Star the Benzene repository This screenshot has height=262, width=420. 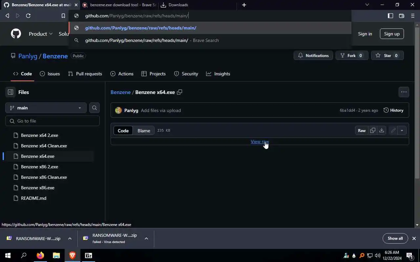point(388,56)
